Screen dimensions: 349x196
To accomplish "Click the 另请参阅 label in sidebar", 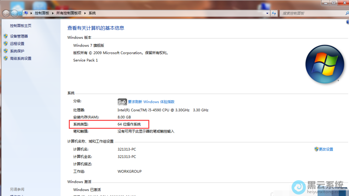I will (17, 189).
